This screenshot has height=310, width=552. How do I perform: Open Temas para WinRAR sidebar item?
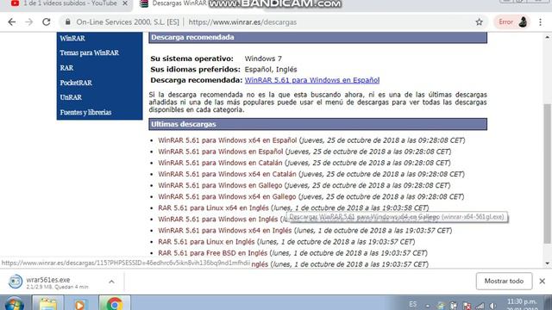click(89, 53)
